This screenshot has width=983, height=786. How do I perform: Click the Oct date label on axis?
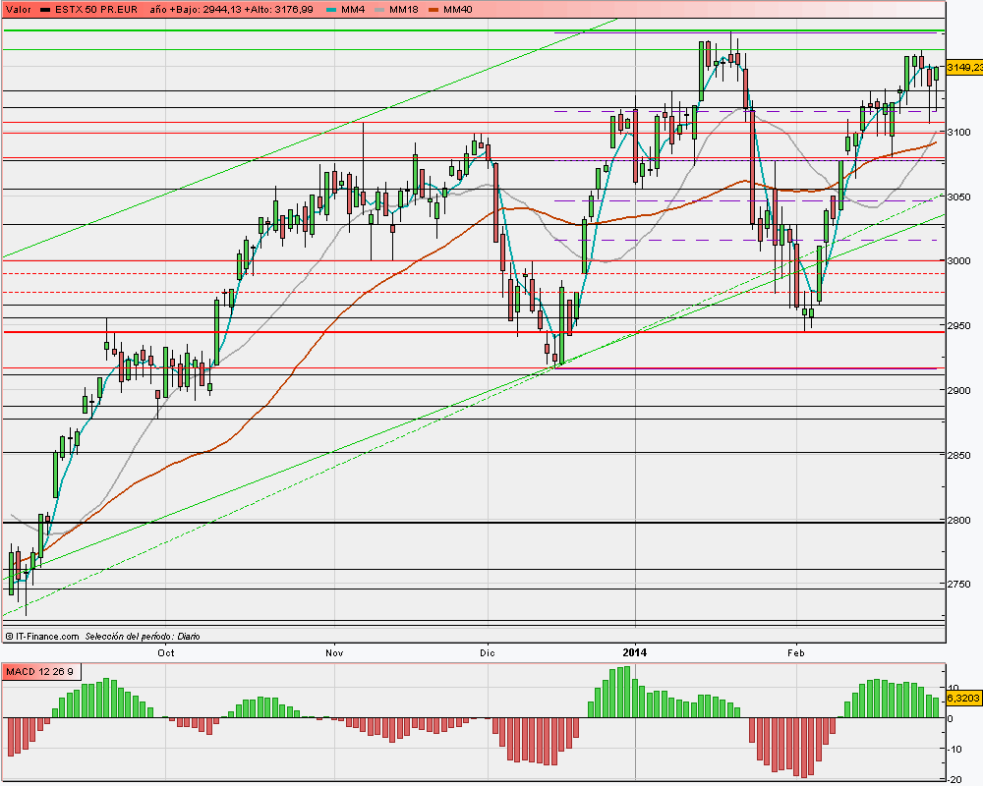coord(166,653)
